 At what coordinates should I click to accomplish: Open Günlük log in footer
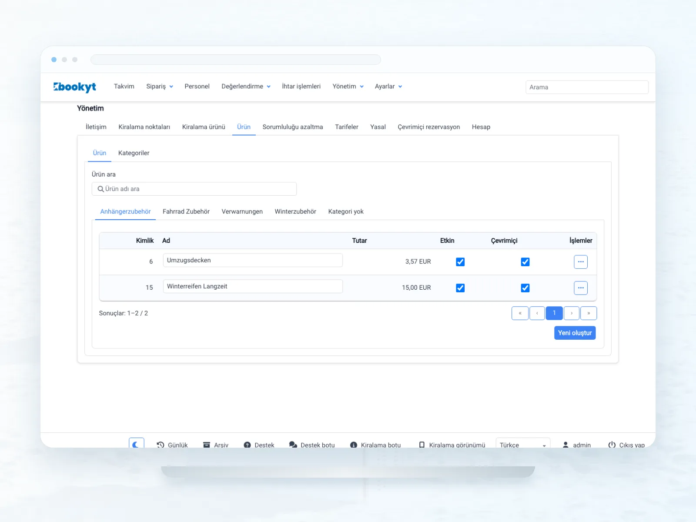[172, 445]
